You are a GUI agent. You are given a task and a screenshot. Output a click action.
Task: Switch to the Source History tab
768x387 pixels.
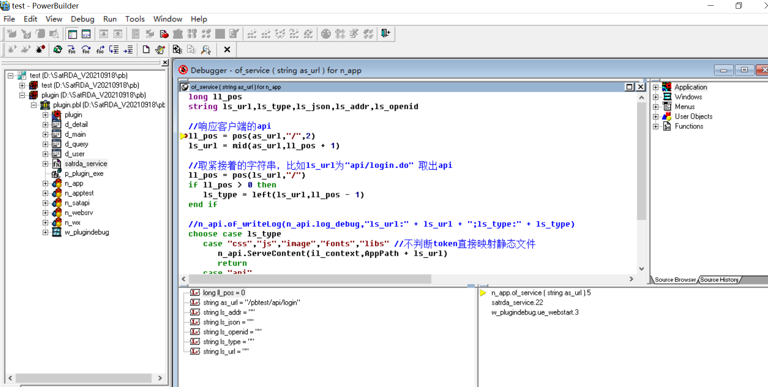pos(719,280)
